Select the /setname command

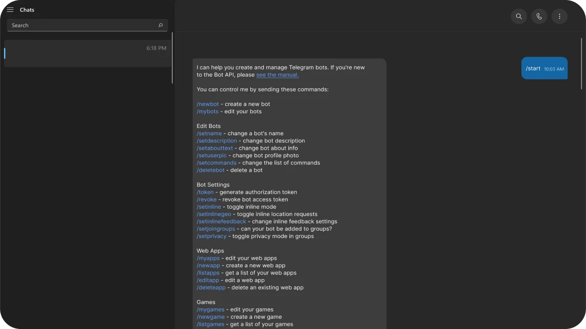tap(209, 134)
